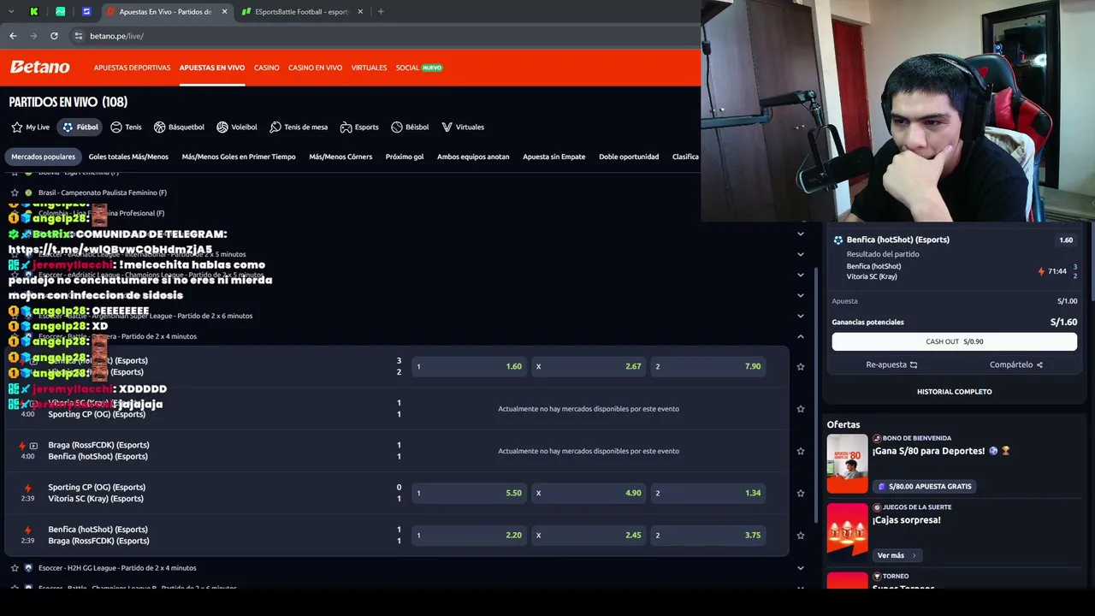Select Ambos equipos anotan market
The height and width of the screenshot is (616, 1095).
[x=473, y=157]
